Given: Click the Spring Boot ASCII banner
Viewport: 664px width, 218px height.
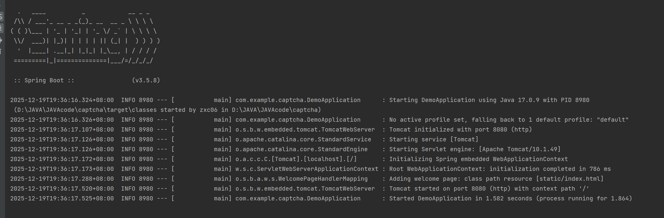Looking at the screenshot, I should pos(85,37).
